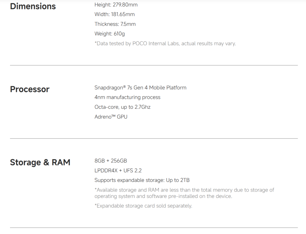306x234 pixels.
Task: Click the Adreno GPU text
Action: (x=111, y=117)
